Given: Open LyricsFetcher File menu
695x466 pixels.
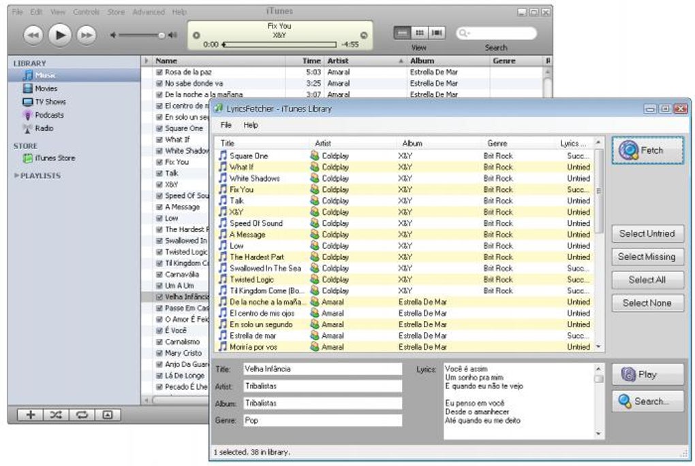Looking at the screenshot, I should 226,125.
